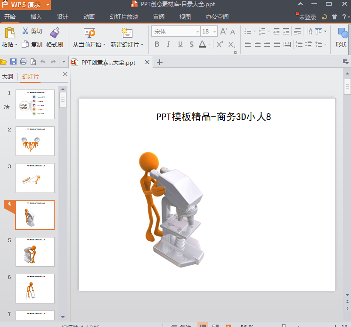The image size is (351, 327).
Task: Open the font size 18 dropdown
Action: click(214, 32)
